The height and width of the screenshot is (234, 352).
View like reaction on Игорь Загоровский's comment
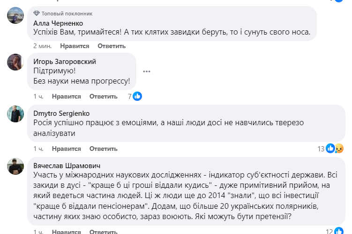pyautogui.click(x=137, y=96)
